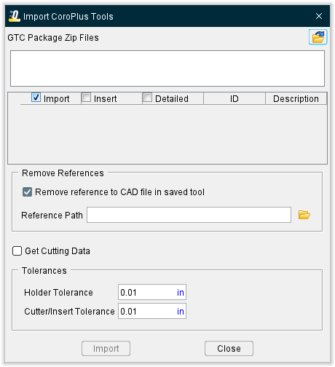Click the CoroPlus app icon in title bar
Viewport: 335px width, 367px height.
pyautogui.click(x=15, y=16)
